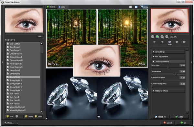Adjust the Saturation slider
The width and height of the screenshot is (194, 127).
tap(168, 68)
